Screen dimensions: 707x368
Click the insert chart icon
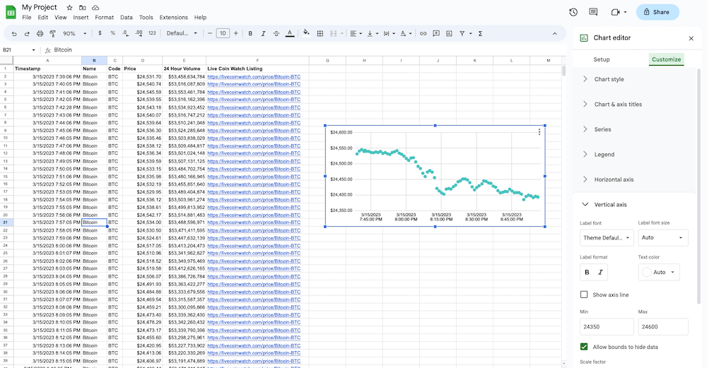(x=449, y=33)
